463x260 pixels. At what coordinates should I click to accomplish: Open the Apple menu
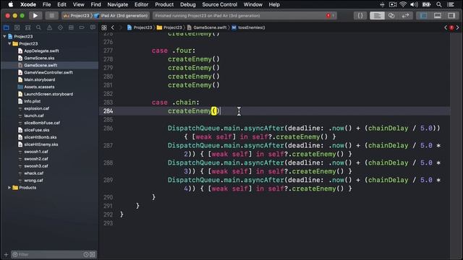pos(11,4)
